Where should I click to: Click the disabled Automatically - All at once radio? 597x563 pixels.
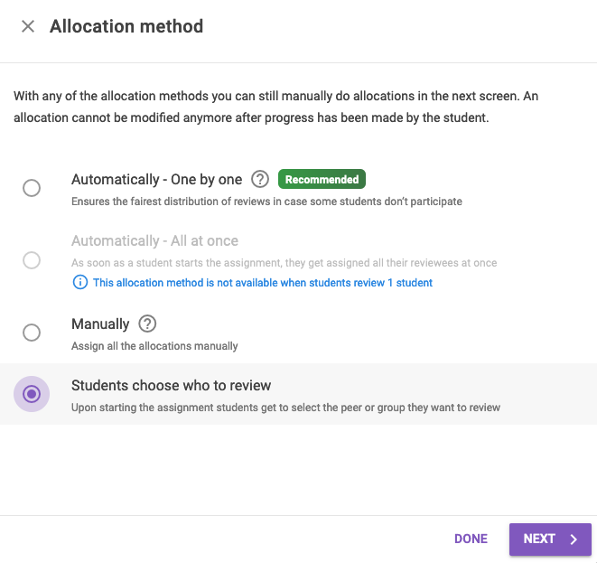[x=32, y=260]
